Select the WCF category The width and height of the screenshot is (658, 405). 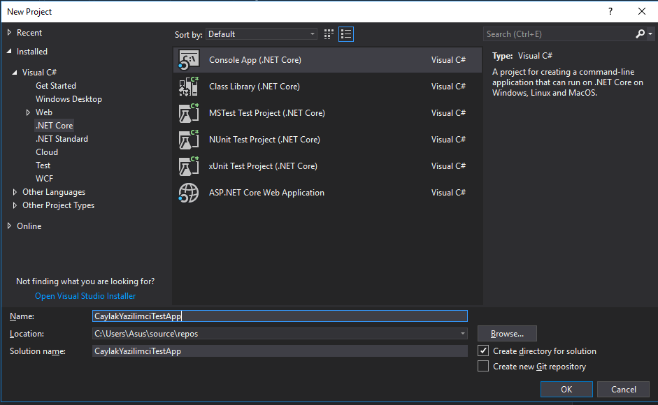44,179
